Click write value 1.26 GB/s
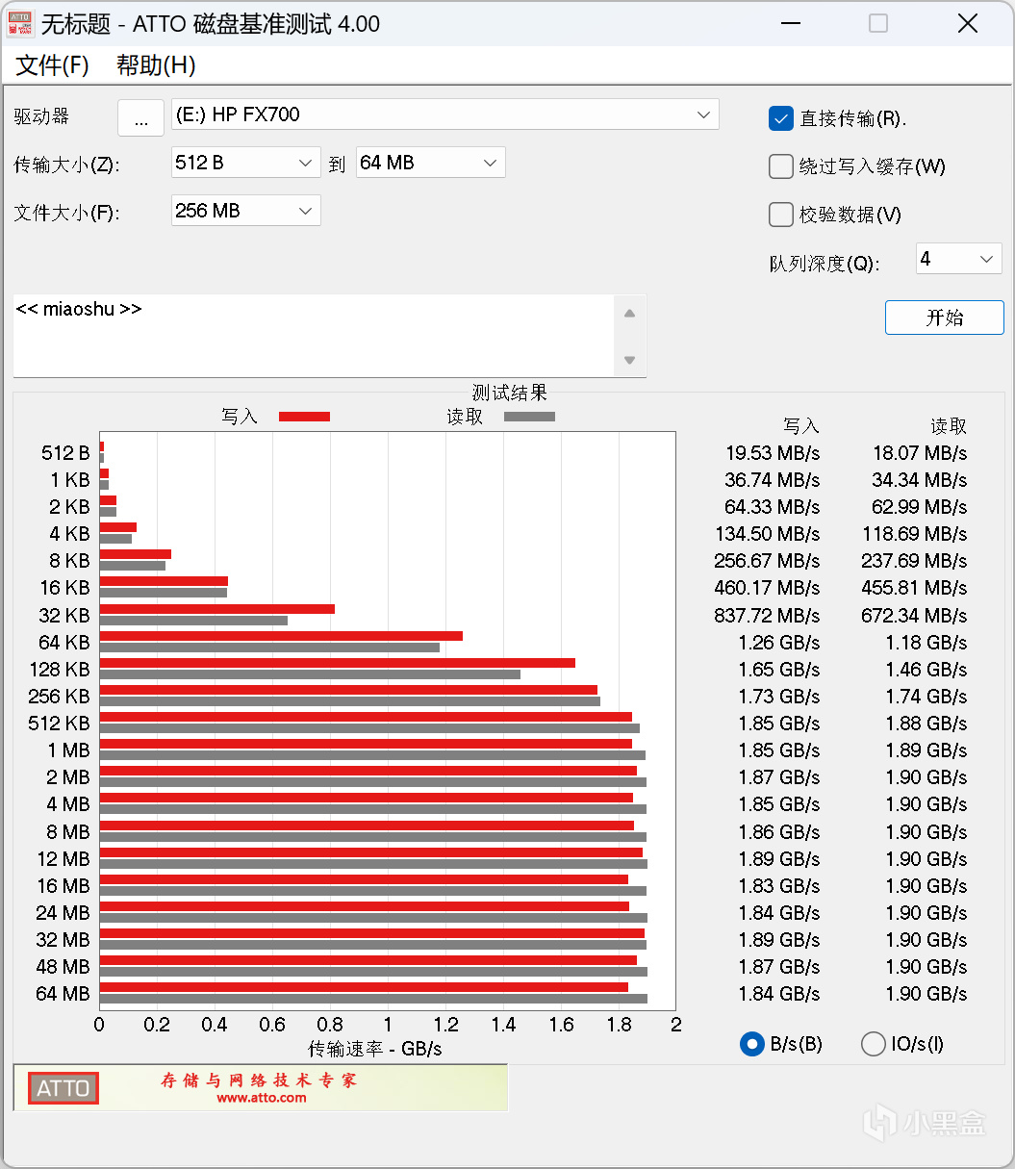1015x1169 pixels. [779, 643]
